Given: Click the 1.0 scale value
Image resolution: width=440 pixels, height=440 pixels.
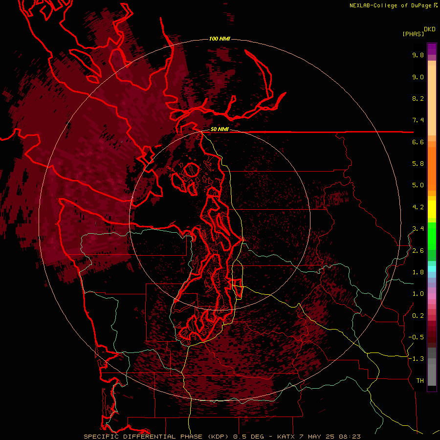Looking at the screenshot, I should [x=418, y=294].
